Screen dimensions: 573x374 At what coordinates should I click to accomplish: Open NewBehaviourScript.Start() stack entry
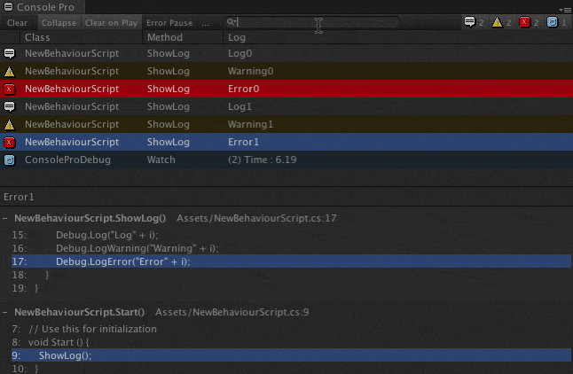[79, 312]
